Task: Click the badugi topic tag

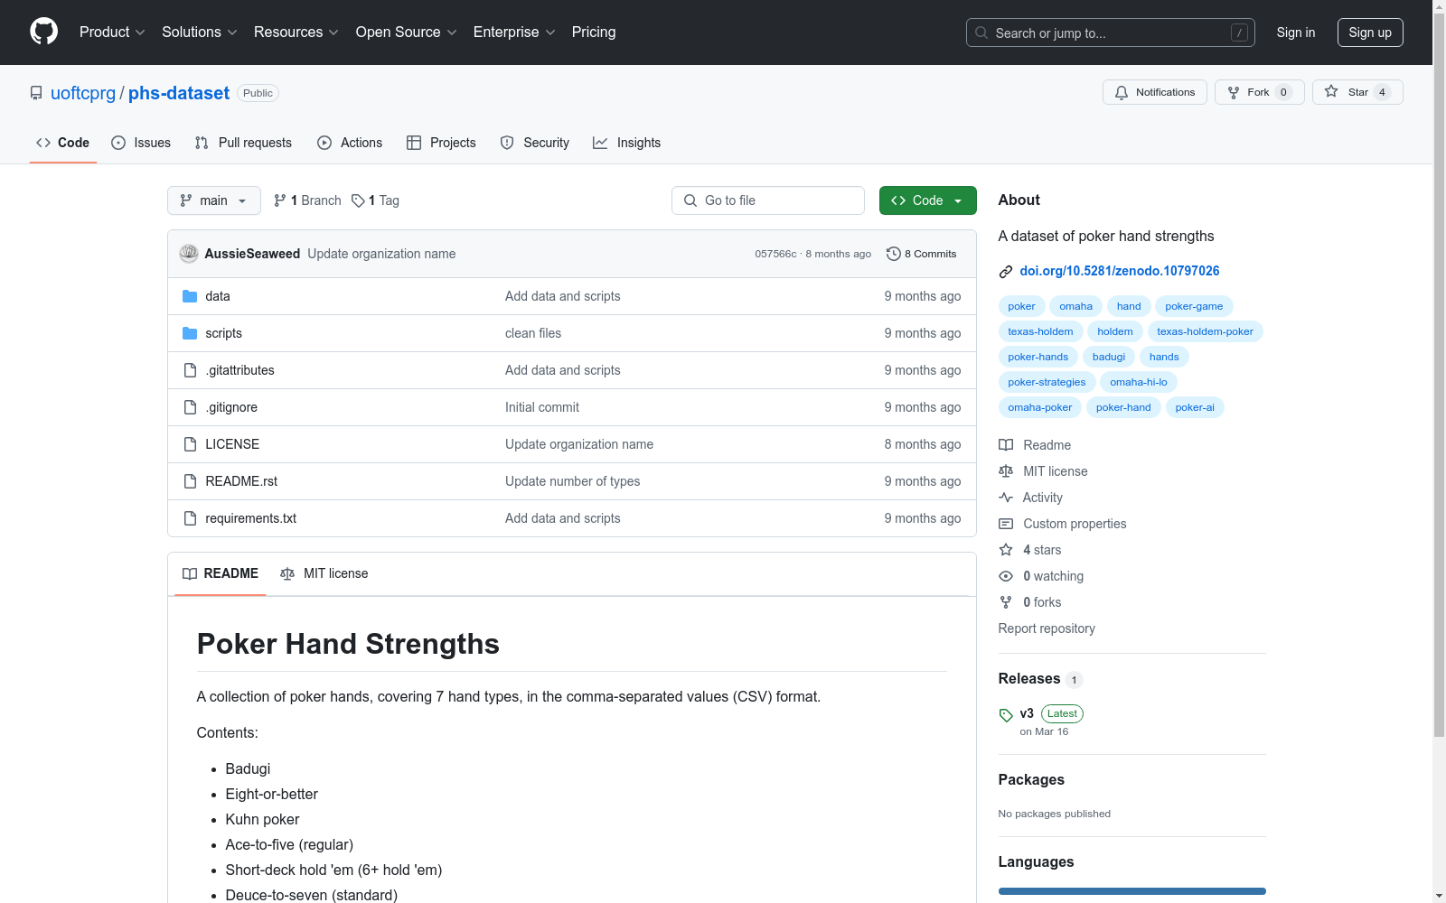Action: (1109, 357)
